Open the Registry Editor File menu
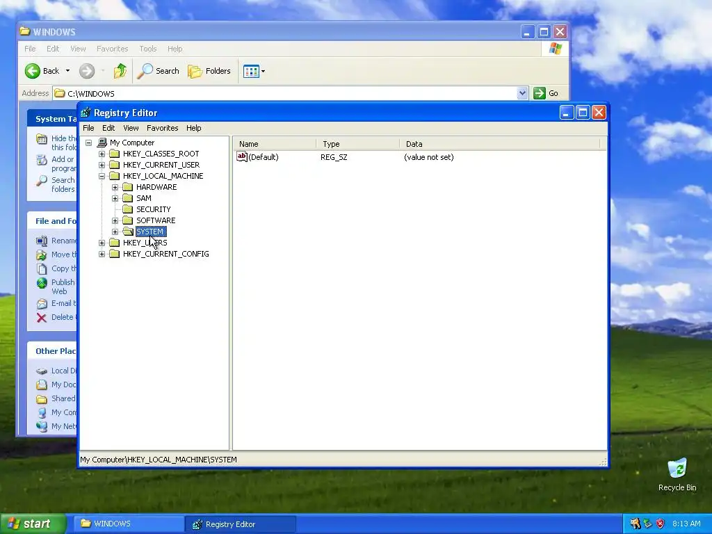The height and width of the screenshot is (534, 712). pyautogui.click(x=88, y=128)
